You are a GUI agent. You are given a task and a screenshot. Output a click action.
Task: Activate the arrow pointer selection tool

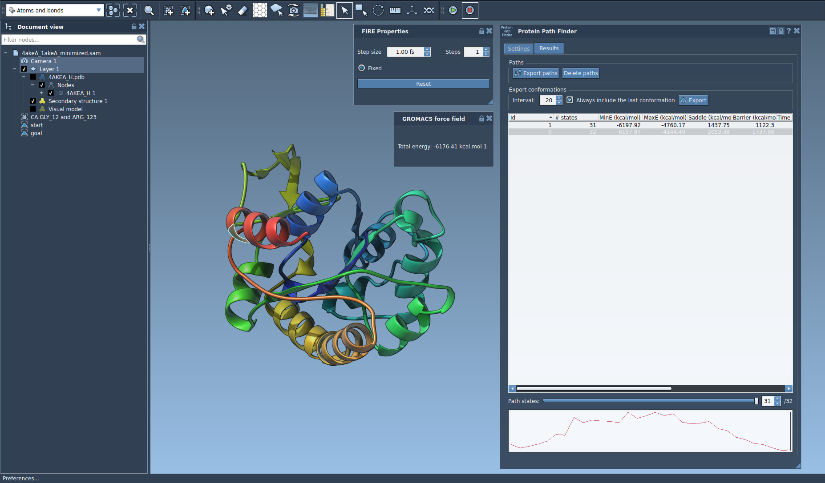click(x=344, y=10)
